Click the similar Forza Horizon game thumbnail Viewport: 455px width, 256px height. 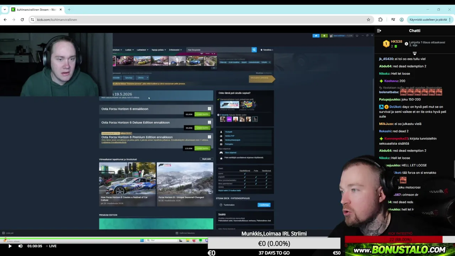tap(229, 105)
